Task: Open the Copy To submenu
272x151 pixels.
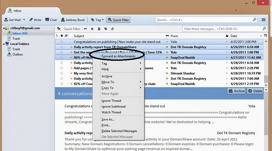Action: tap(118, 88)
